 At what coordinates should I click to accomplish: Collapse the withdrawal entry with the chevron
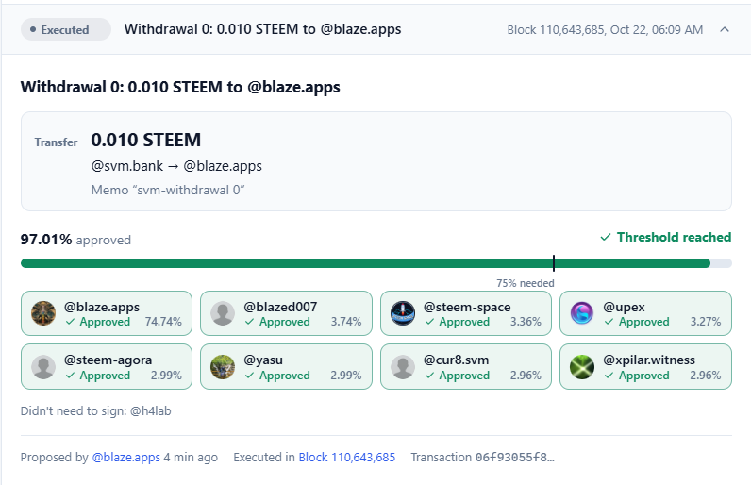click(725, 29)
